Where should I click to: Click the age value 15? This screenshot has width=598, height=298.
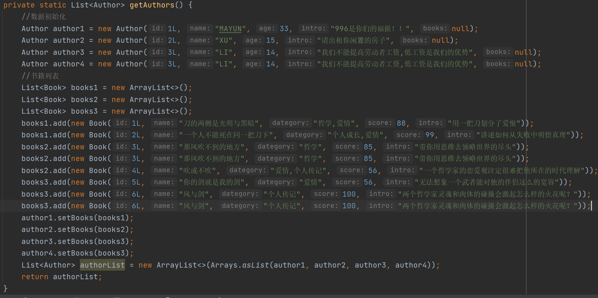click(x=271, y=41)
